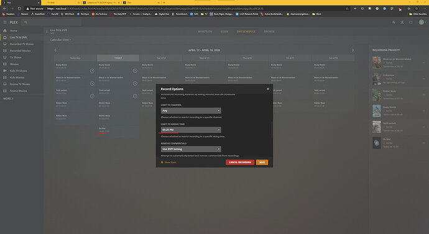Switch to Browse tab
Viewport: 429px width, 234px height.
[269, 32]
